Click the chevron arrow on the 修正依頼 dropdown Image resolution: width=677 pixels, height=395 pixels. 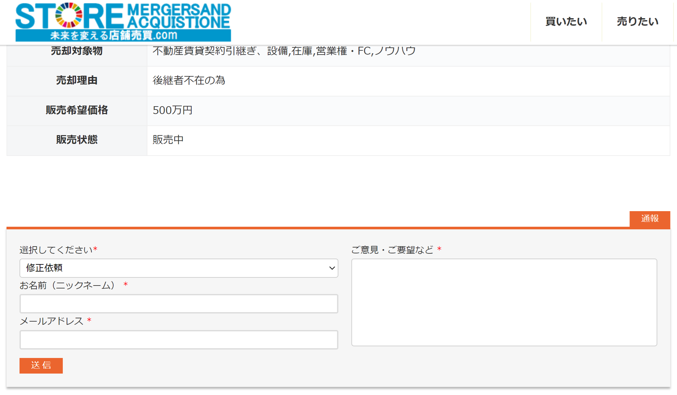pyautogui.click(x=332, y=268)
